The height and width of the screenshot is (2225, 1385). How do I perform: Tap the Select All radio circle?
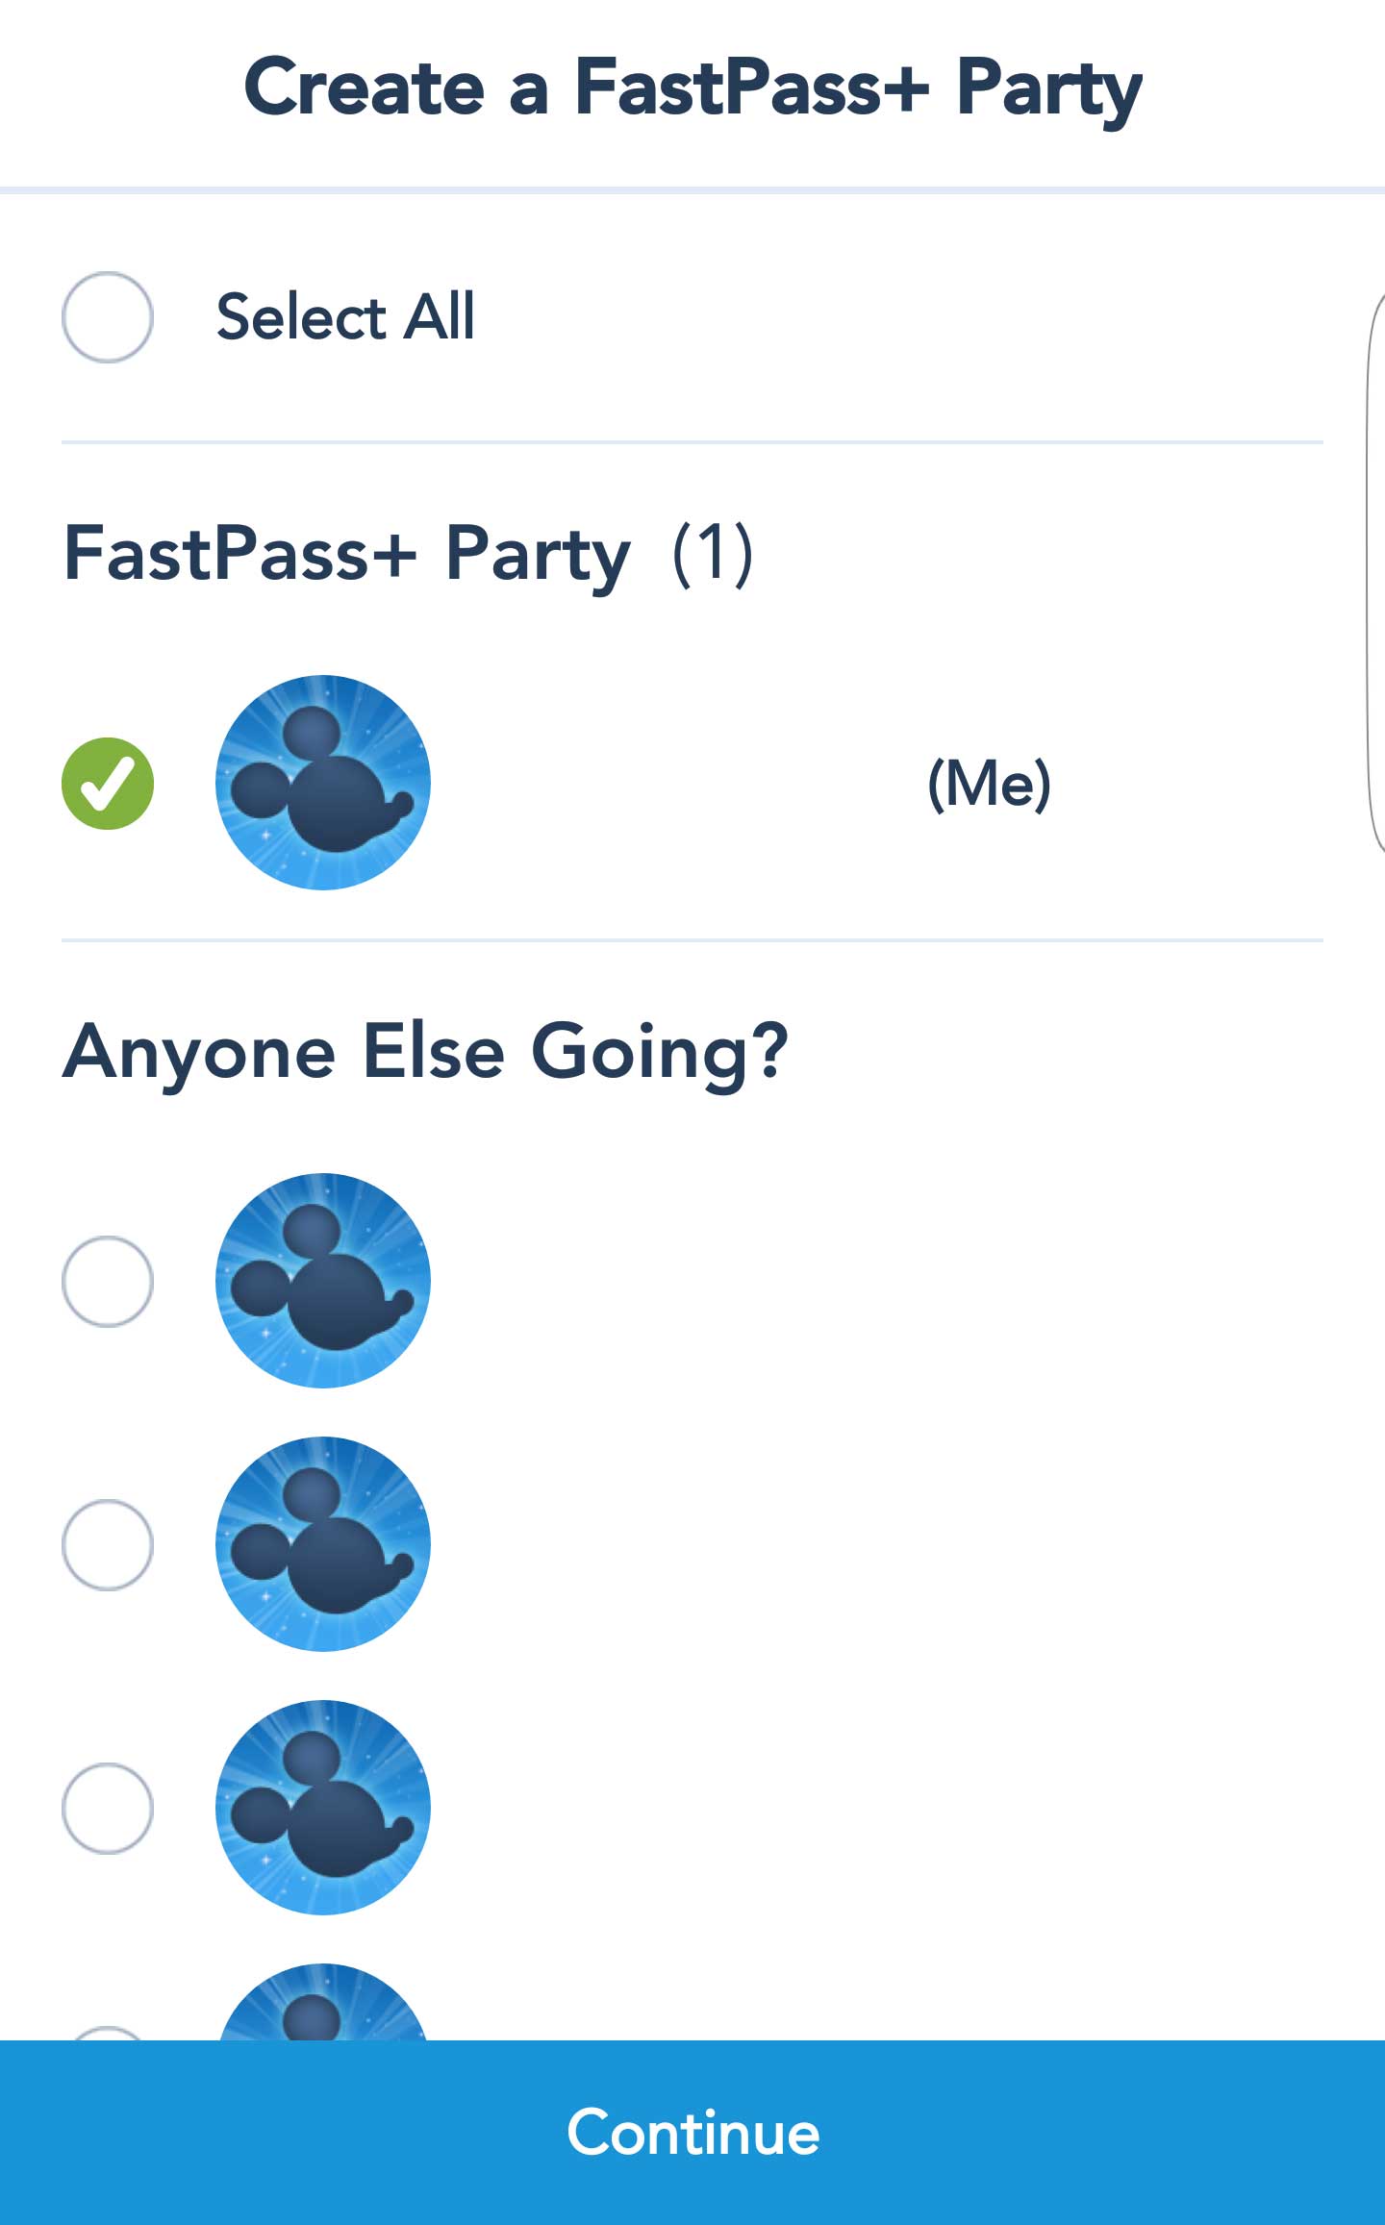click(107, 317)
